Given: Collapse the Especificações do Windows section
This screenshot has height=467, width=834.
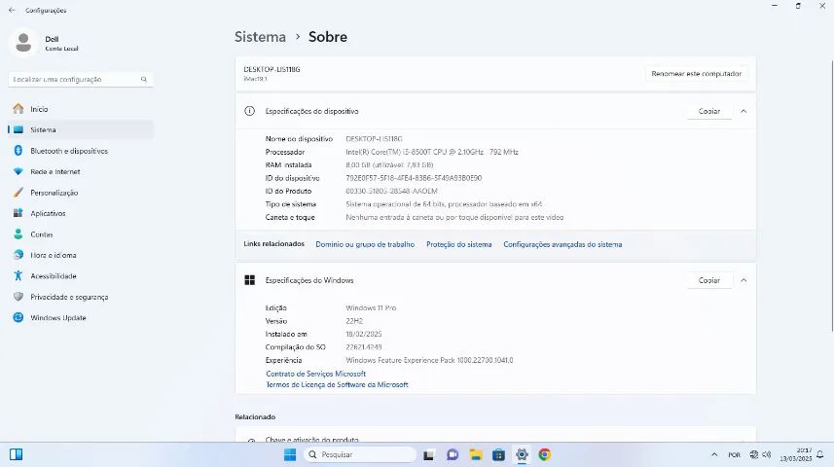Looking at the screenshot, I should [743, 280].
